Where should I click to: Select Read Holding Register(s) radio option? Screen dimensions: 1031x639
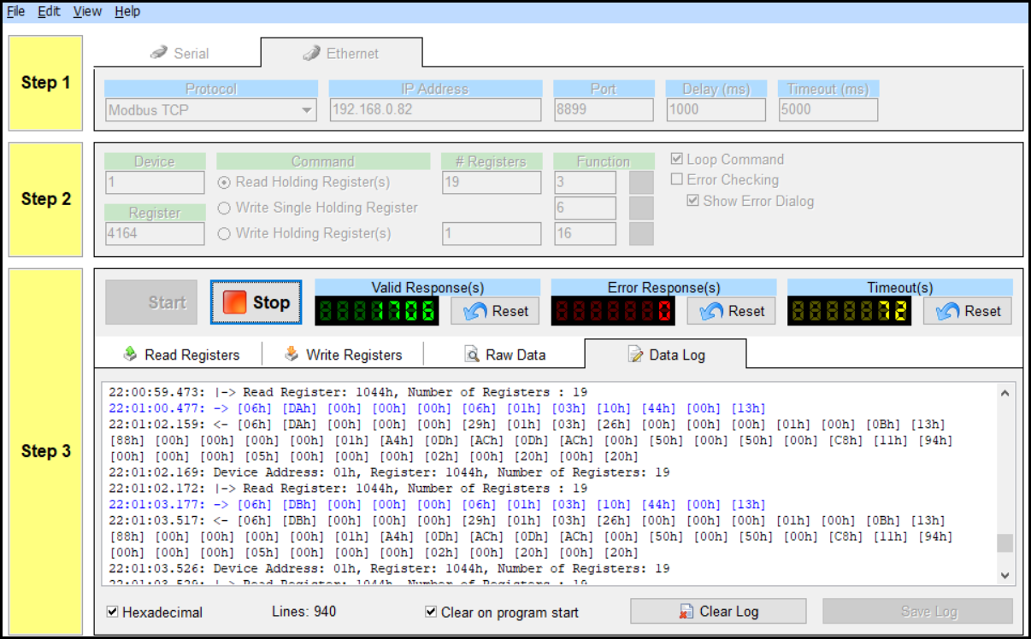coord(225,182)
